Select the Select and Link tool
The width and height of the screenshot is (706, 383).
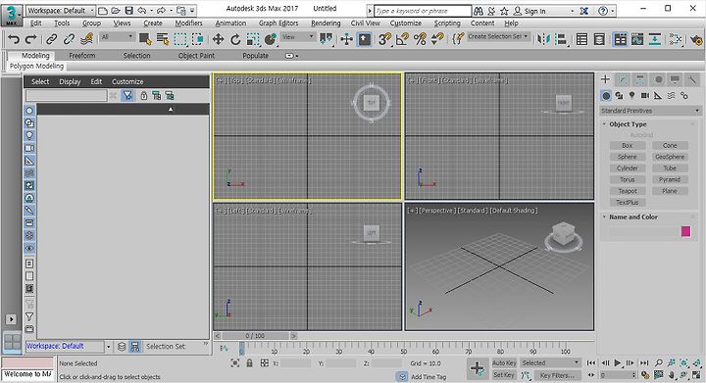pyautogui.click(x=51, y=39)
